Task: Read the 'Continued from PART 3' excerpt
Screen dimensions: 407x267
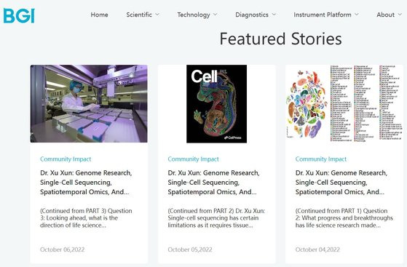Action: tap(86, 218)
